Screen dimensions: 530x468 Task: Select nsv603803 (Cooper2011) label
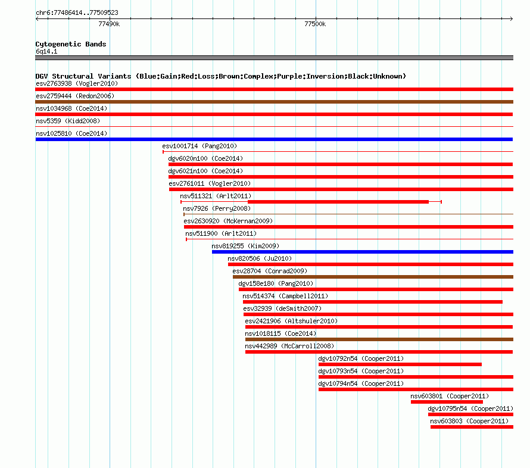[469, 421]
